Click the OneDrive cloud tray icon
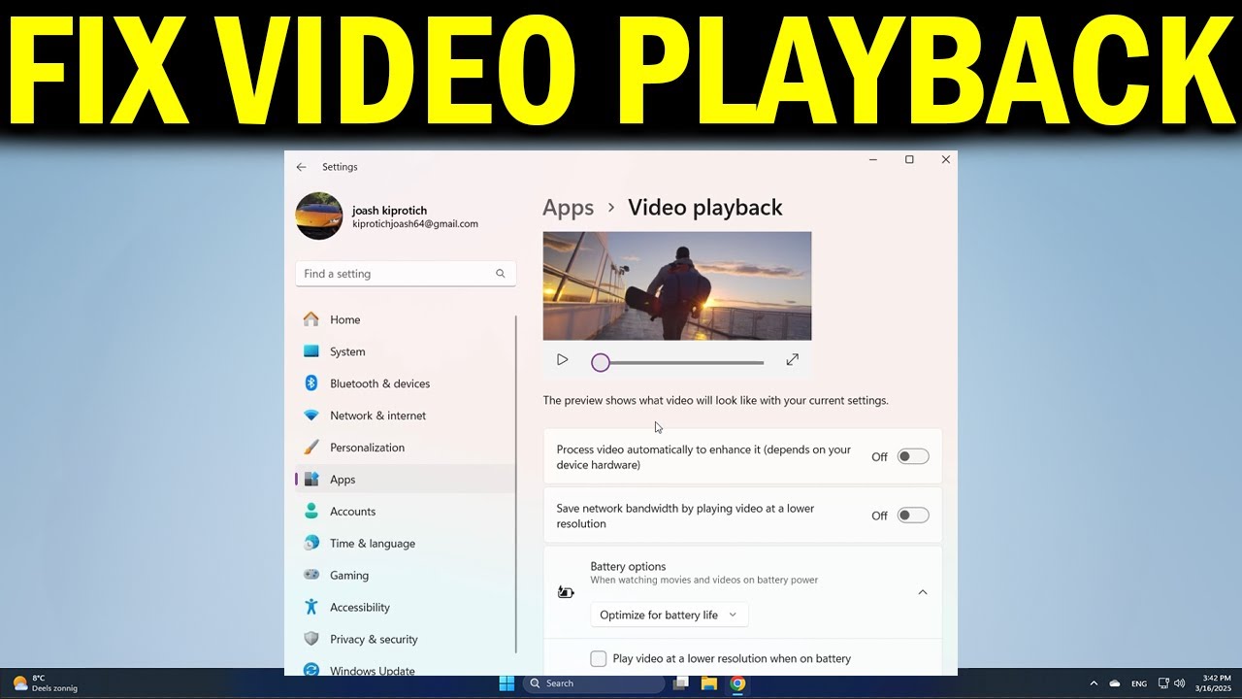 coord(1115,683)
